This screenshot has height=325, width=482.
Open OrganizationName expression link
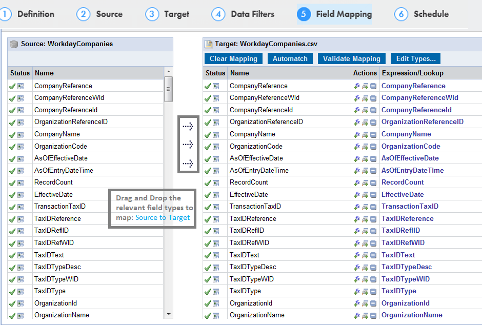pos(412,315)
